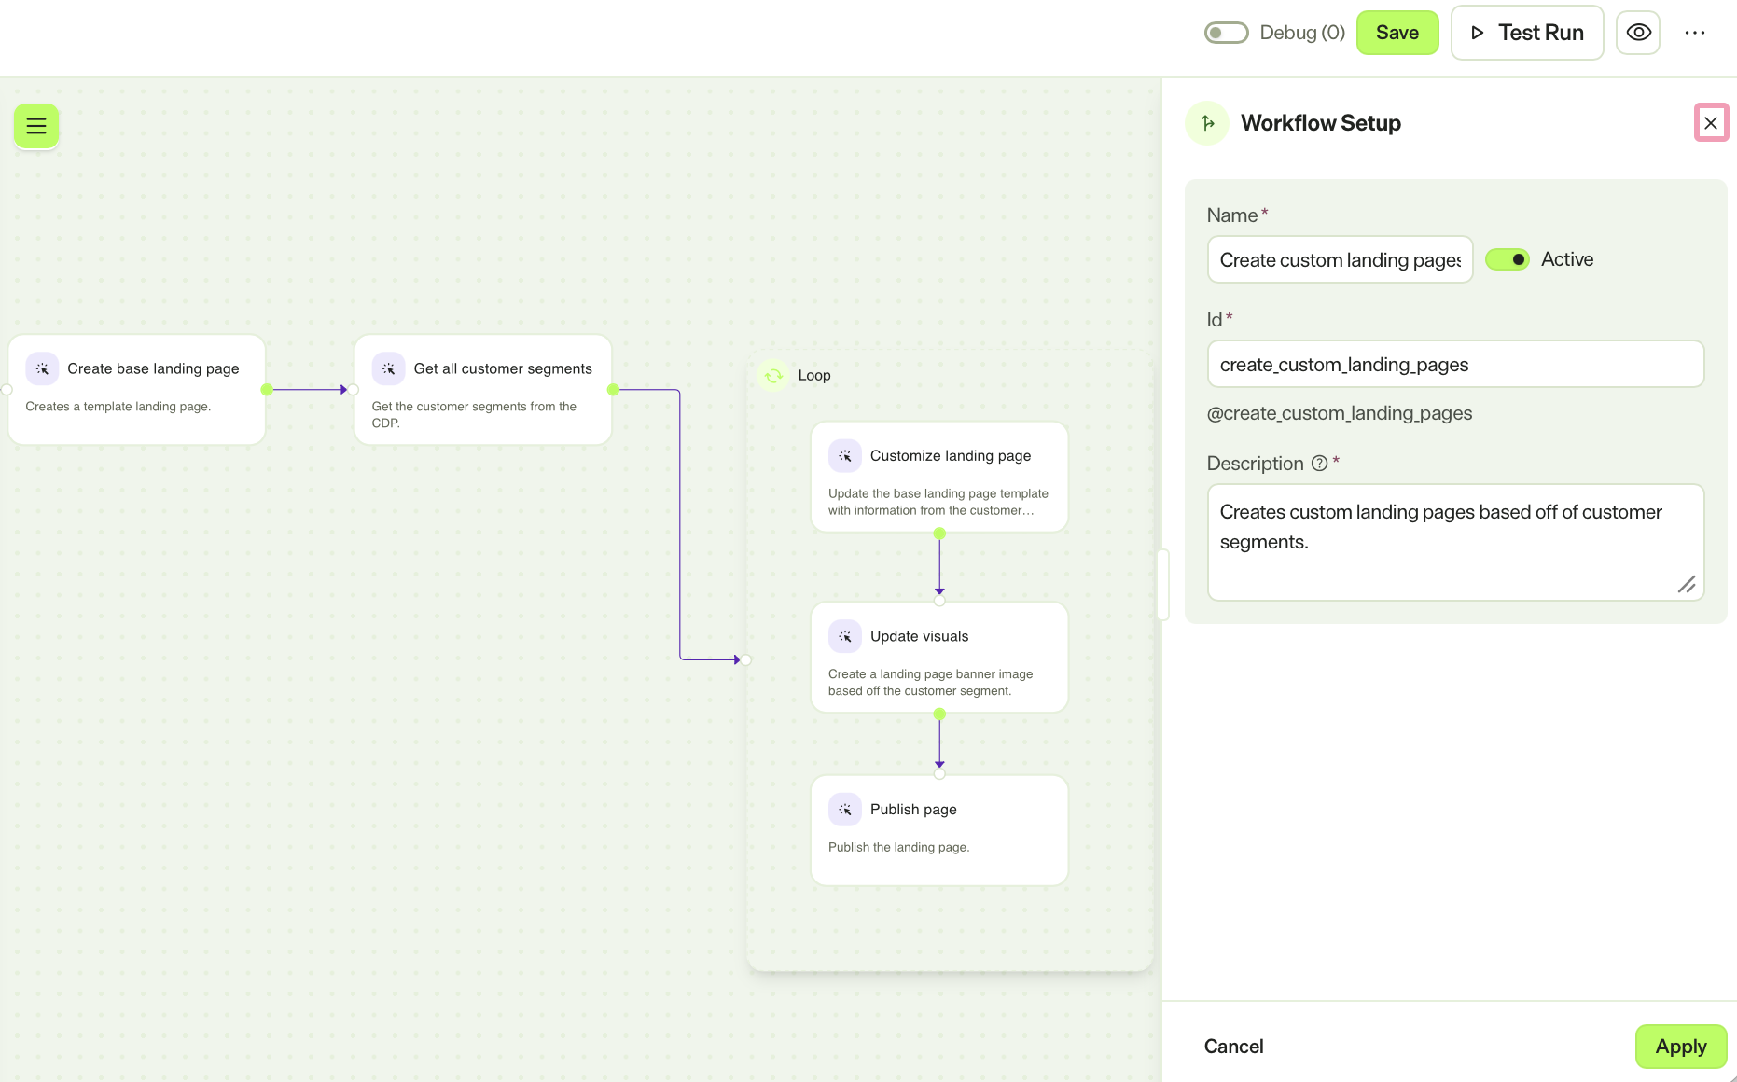Screen dimensions: 1737x1082
Task: Click the Description text area
Action: coord(1455,542)
